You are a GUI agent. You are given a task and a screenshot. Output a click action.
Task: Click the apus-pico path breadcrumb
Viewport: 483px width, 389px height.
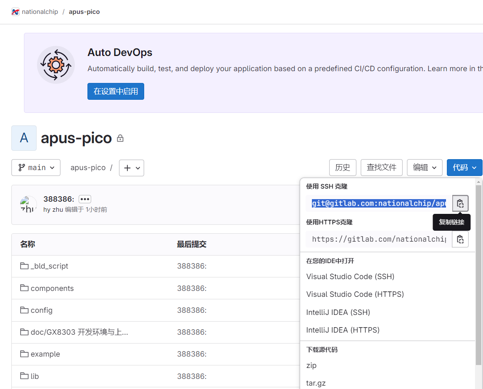(88, 168)
